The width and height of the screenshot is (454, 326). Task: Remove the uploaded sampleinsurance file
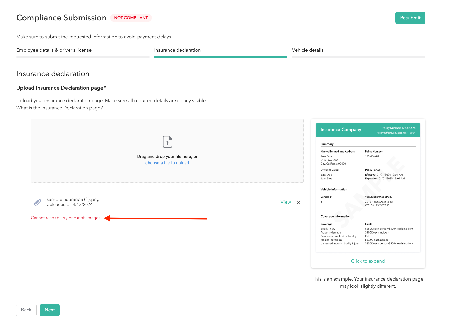[x=298, y=202]
